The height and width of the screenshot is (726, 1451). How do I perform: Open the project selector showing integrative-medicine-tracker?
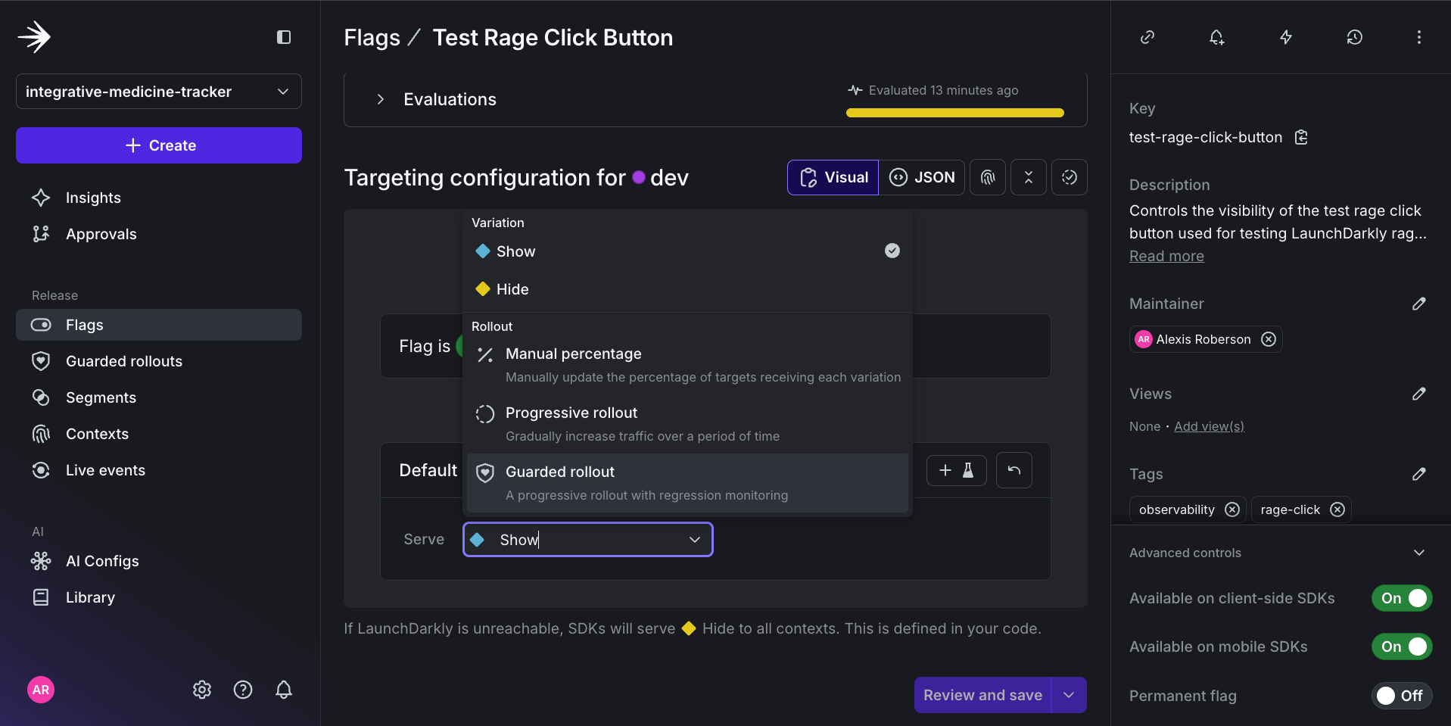[158, 92]
